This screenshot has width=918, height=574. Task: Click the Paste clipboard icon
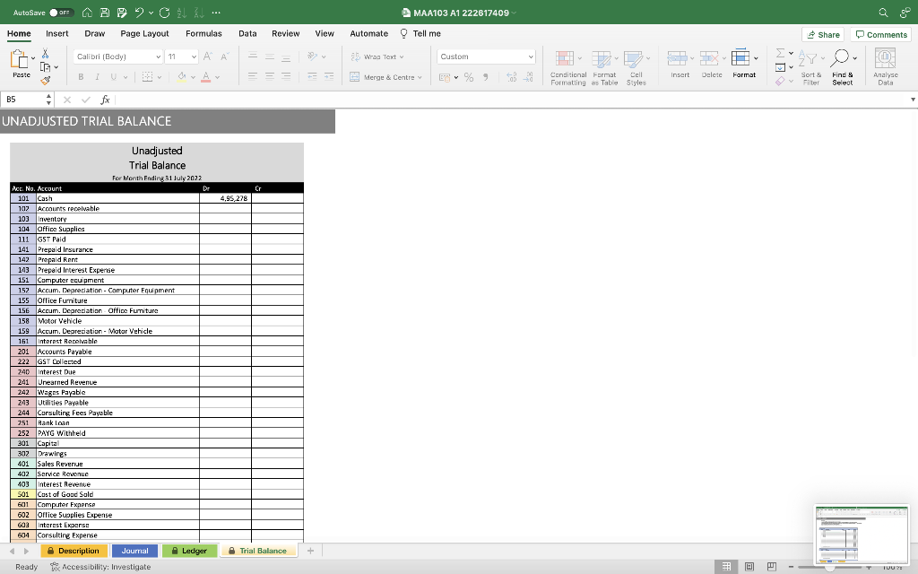20,59
